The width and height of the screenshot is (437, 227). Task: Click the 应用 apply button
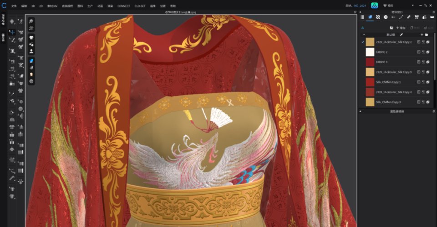point(429,28)
